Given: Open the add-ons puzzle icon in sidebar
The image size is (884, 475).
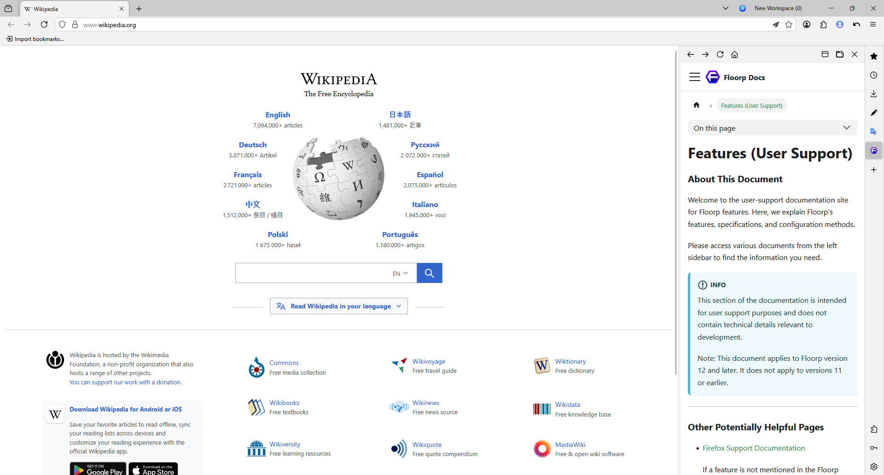Looking at the screenshot, I should coord(874,429).
